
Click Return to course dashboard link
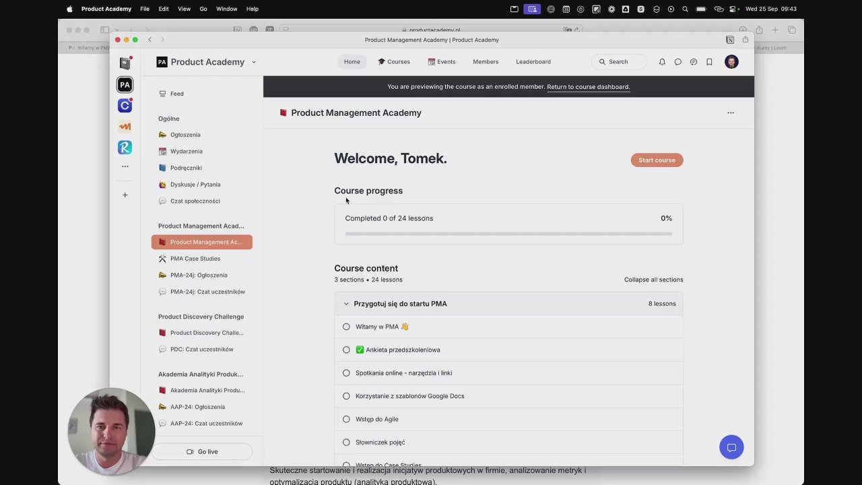point(588,87)
